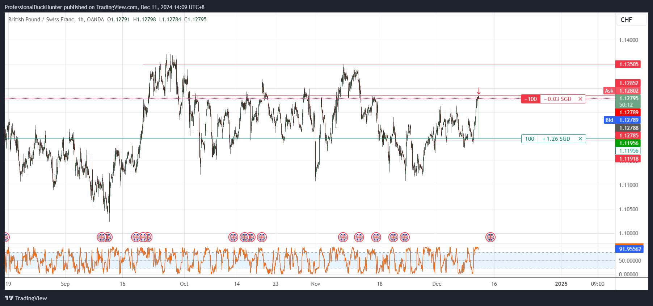Click the Oct label on time axis
Viewport: 653px width, 306px height.
(x=184, y=284)
